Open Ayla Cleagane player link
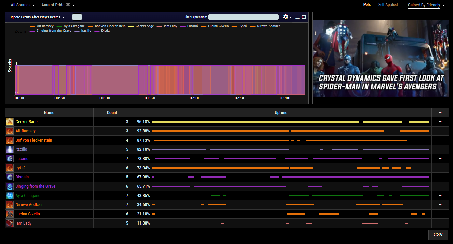Image resolution: width=453 pixels, height=244 pixels. pyautogui.click(x=28, y=196)
